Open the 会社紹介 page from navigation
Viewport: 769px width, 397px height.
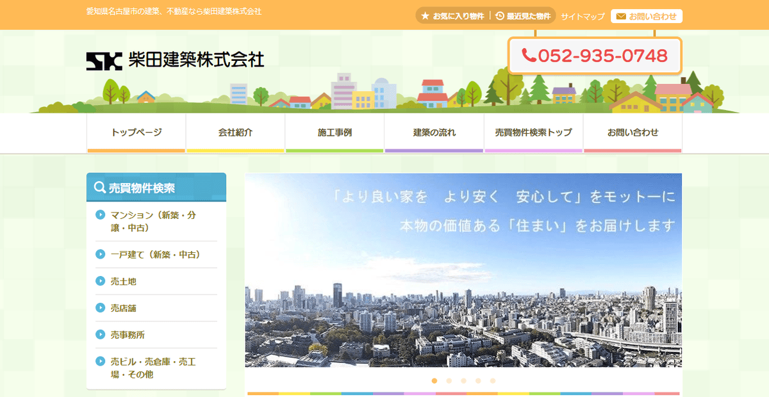235,133
